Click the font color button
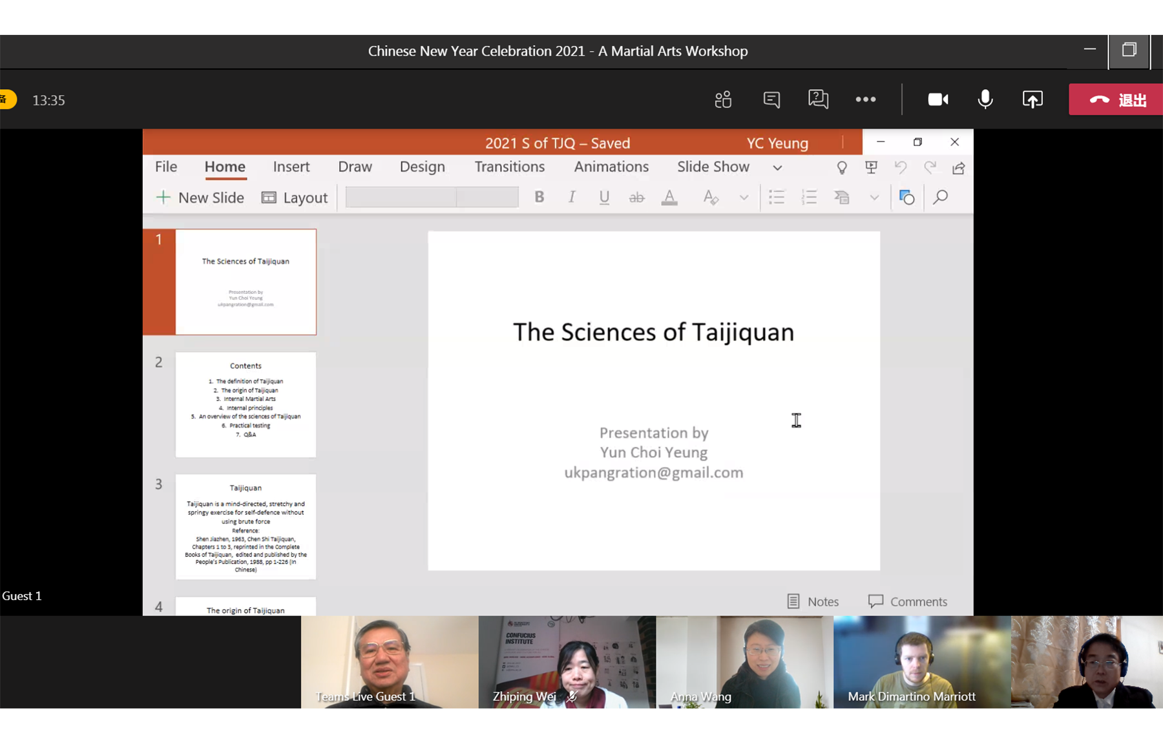Screen dimensions: 1163x744 point(669,198)
